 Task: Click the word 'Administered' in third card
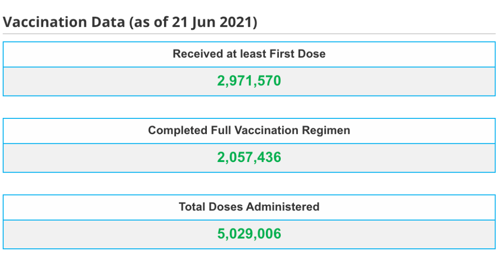pyautogui.click(x=283, y=207)
